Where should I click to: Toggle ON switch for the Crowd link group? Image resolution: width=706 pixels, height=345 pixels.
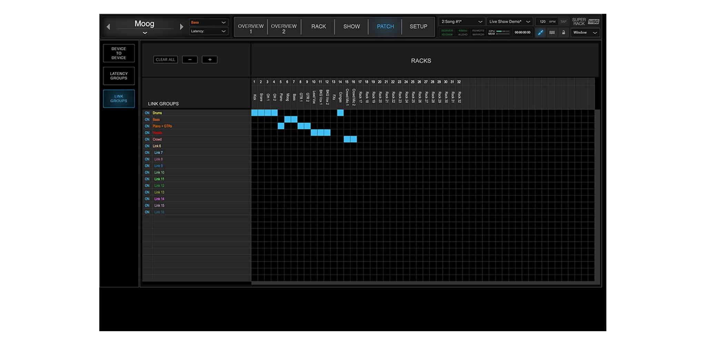[x=147, y=139]
